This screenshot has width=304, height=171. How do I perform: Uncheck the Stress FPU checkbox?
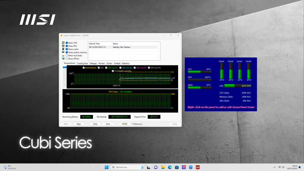click(x=67, y=46)
